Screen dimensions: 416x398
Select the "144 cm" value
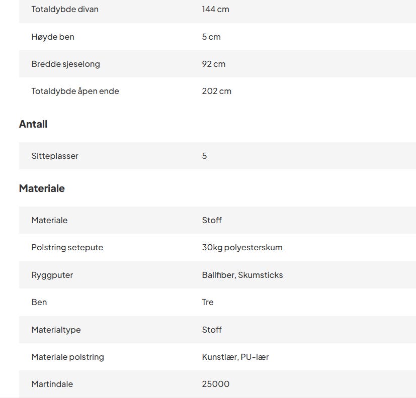pyautogui.click(x=215, y=9)
